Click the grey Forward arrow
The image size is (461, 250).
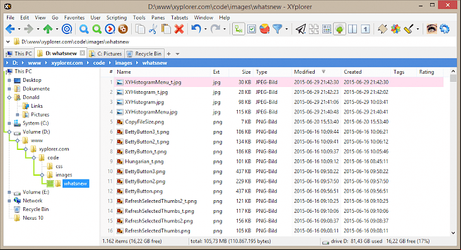coord(29,29)
